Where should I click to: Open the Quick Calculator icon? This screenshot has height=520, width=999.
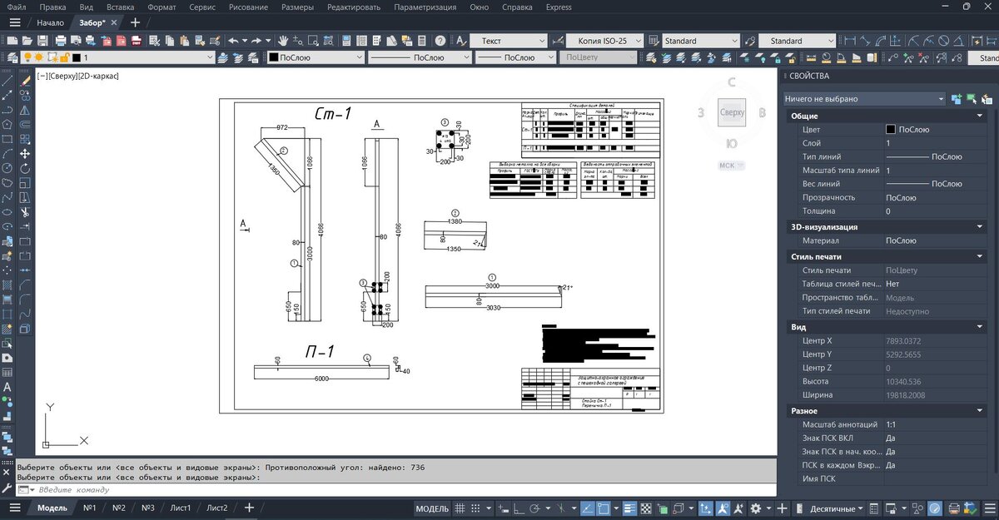[421, 40]
